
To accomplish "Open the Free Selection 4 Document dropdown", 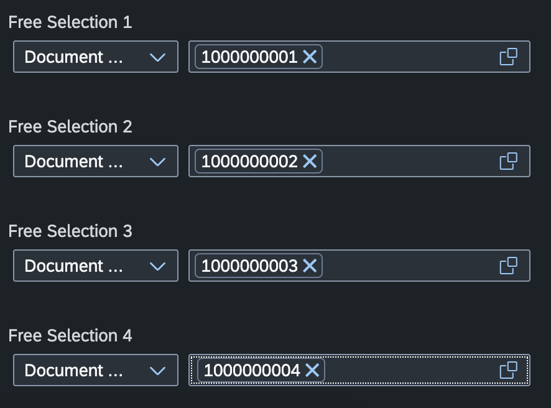I will (96, 370).
